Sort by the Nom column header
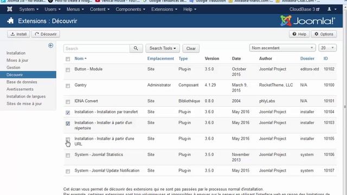This screenshot has width=347, height=195. tap(80, 58)
